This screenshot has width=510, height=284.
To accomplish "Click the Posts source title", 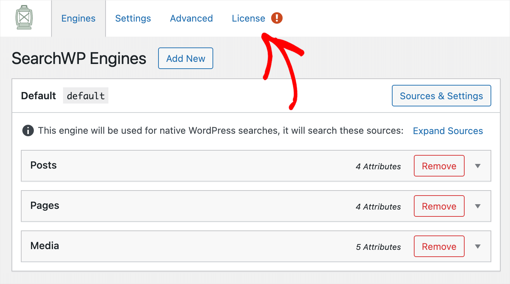I will 44,165.
